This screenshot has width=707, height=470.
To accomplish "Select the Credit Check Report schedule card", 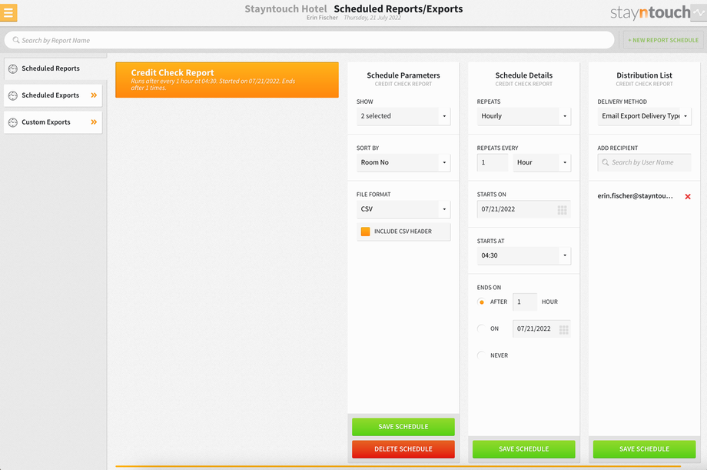I will [x=227, y=80].
